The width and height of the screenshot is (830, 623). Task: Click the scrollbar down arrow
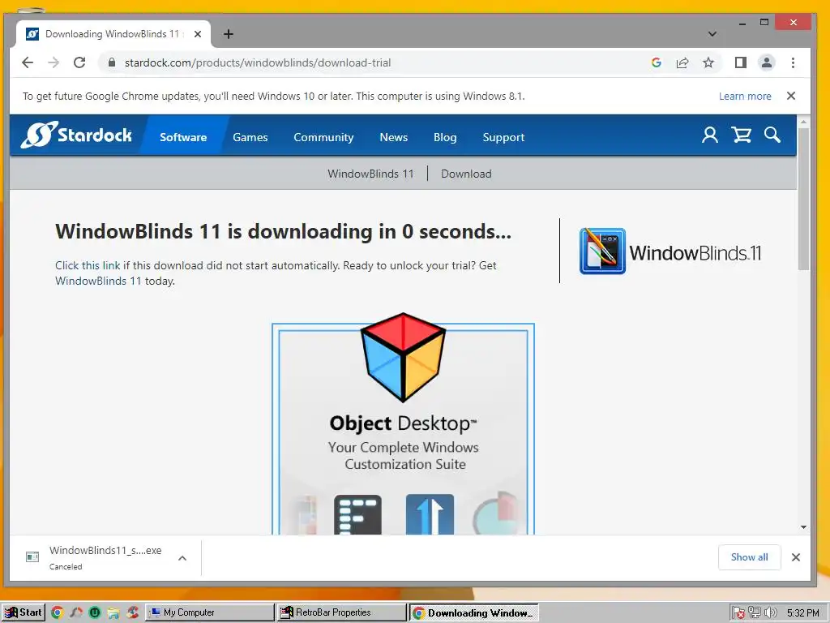click(x=803, y=527)
